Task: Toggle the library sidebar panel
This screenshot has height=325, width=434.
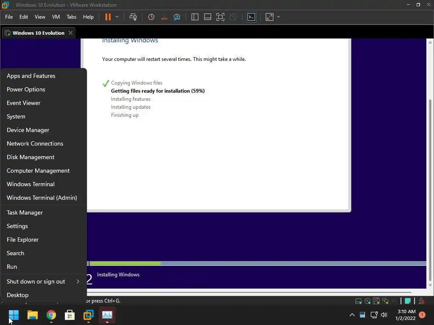Action: coord(195,17)
